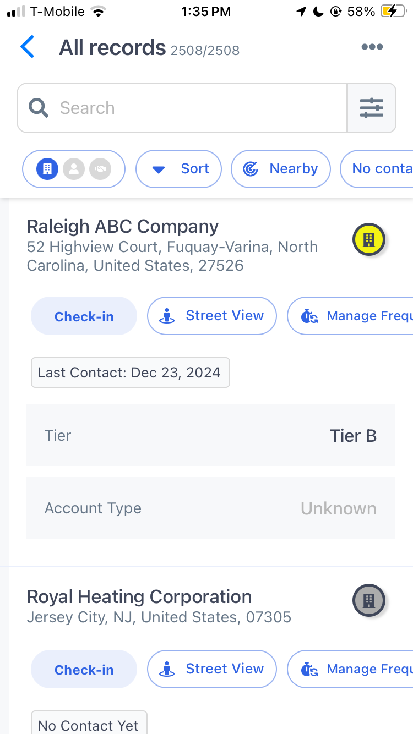Tap the magnifying glass search icon
Screen dimensions: 413x734
tap(39, 108)
